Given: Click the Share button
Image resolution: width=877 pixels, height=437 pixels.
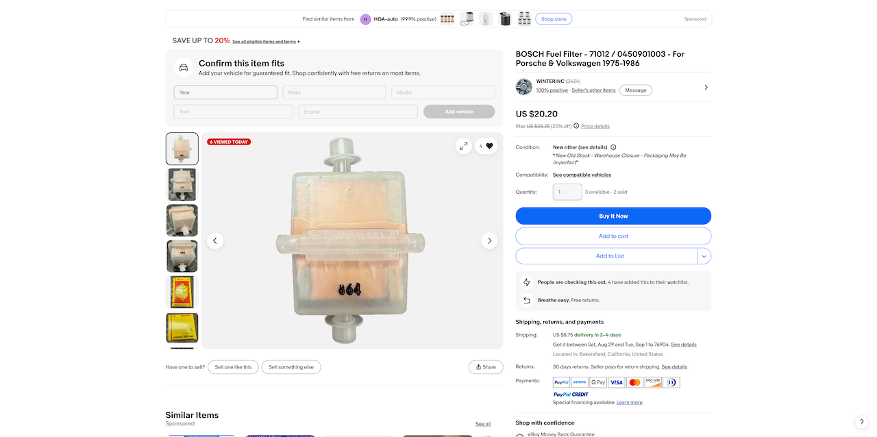Looking at the screenshot, I should pos(486,367).
